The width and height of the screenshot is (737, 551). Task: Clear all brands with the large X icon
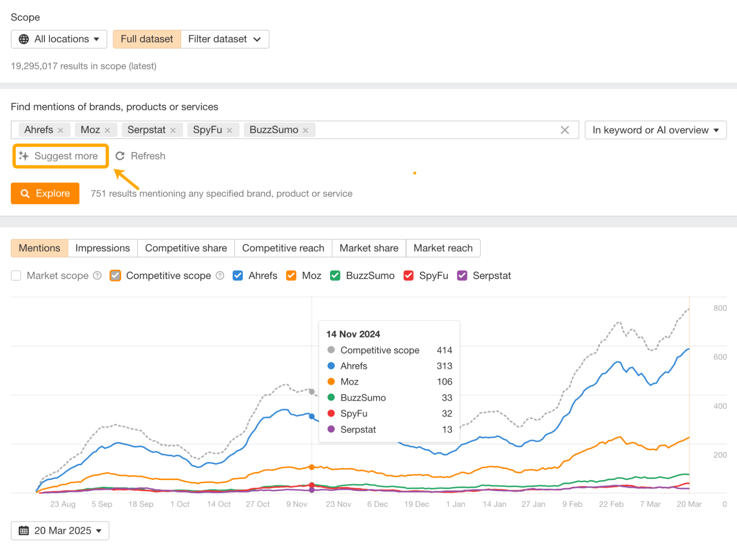[564, 130]
